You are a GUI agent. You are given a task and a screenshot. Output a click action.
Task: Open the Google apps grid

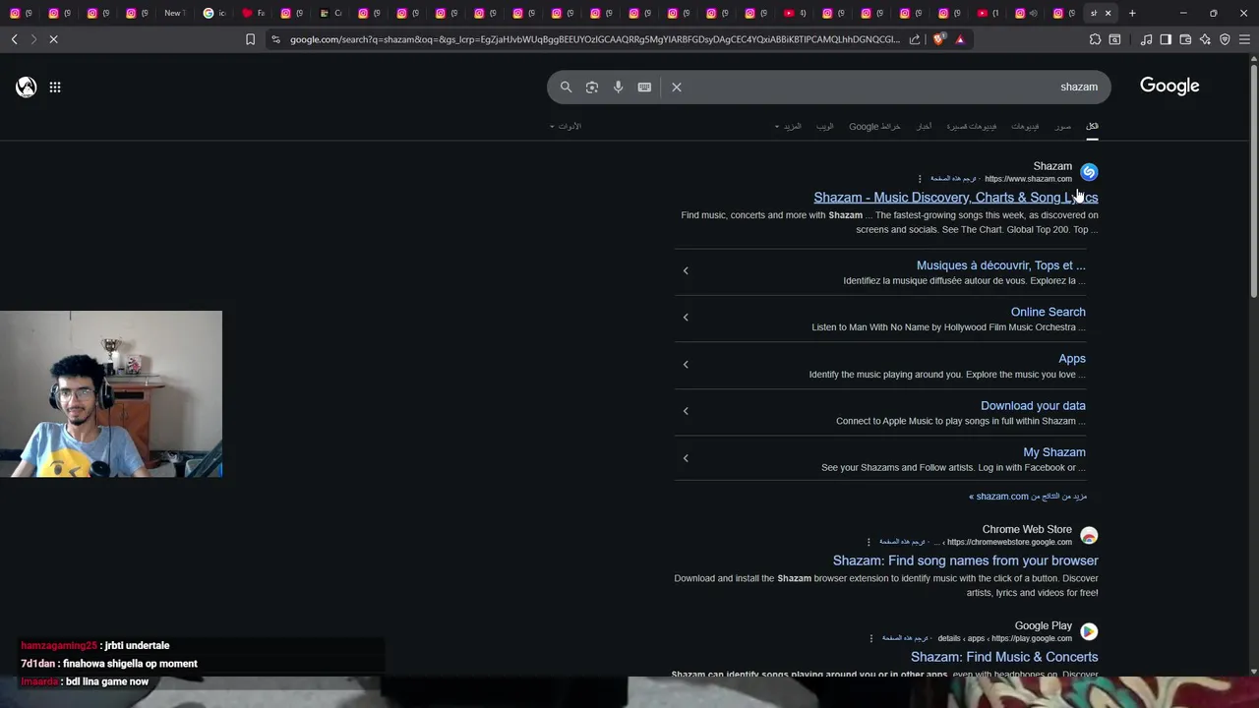click(55, 87)
